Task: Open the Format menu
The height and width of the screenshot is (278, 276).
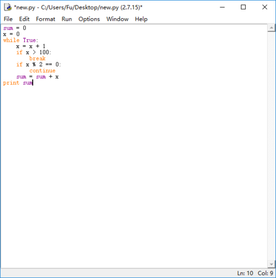Action: point(45,19)
